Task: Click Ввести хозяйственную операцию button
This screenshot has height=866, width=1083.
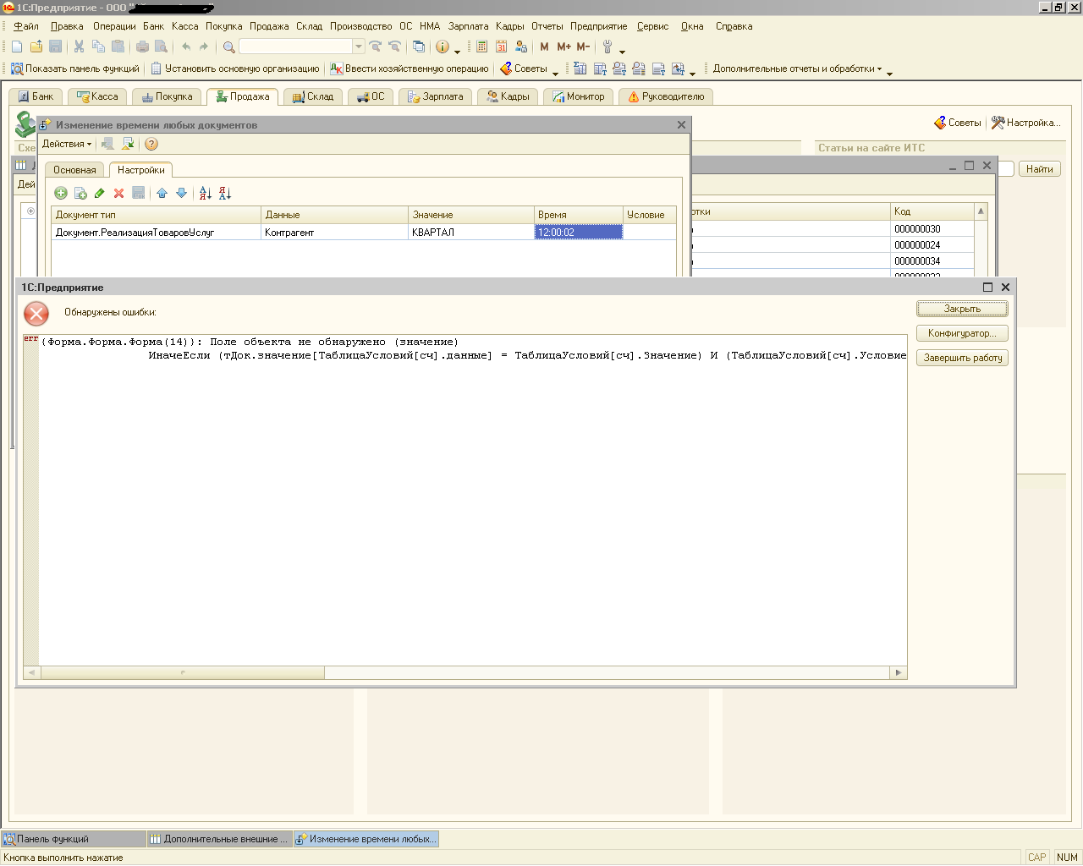Action: tap(410, 69)
